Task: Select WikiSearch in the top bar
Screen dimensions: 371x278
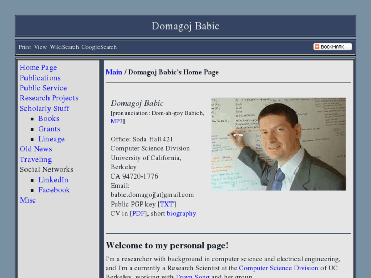Action: coord(64,47)
